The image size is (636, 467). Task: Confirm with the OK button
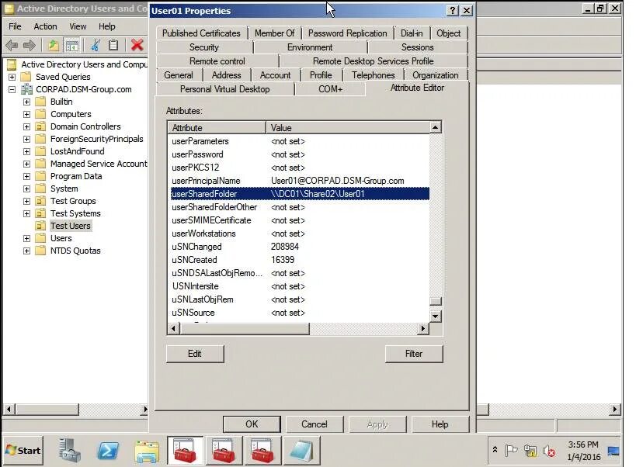252,424
